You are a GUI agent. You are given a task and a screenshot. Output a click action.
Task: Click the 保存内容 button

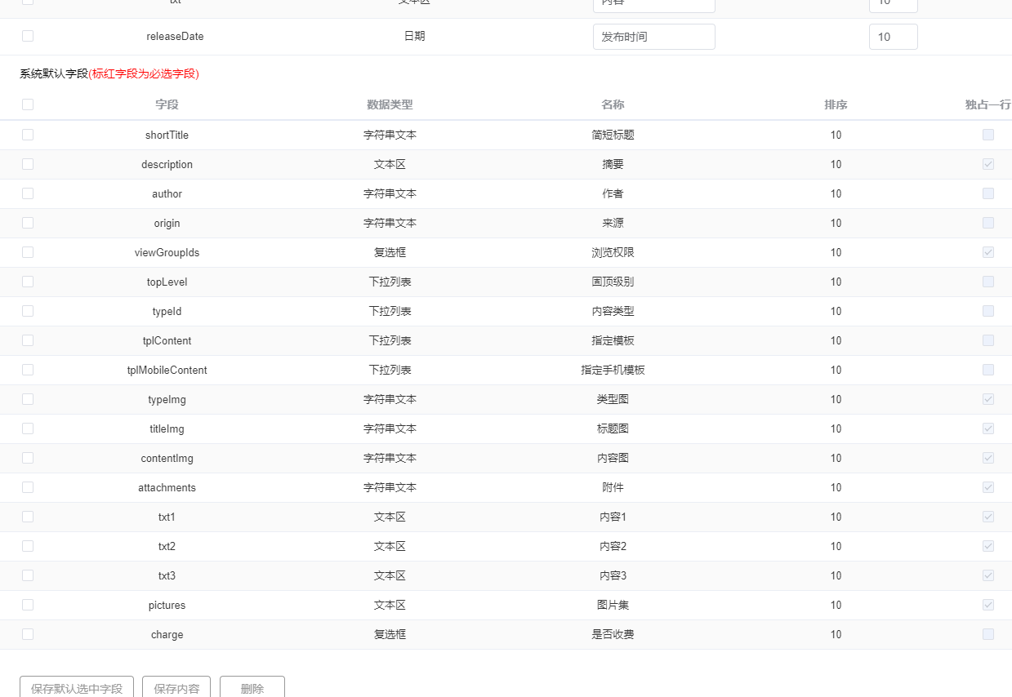click(x=176, y=687)
